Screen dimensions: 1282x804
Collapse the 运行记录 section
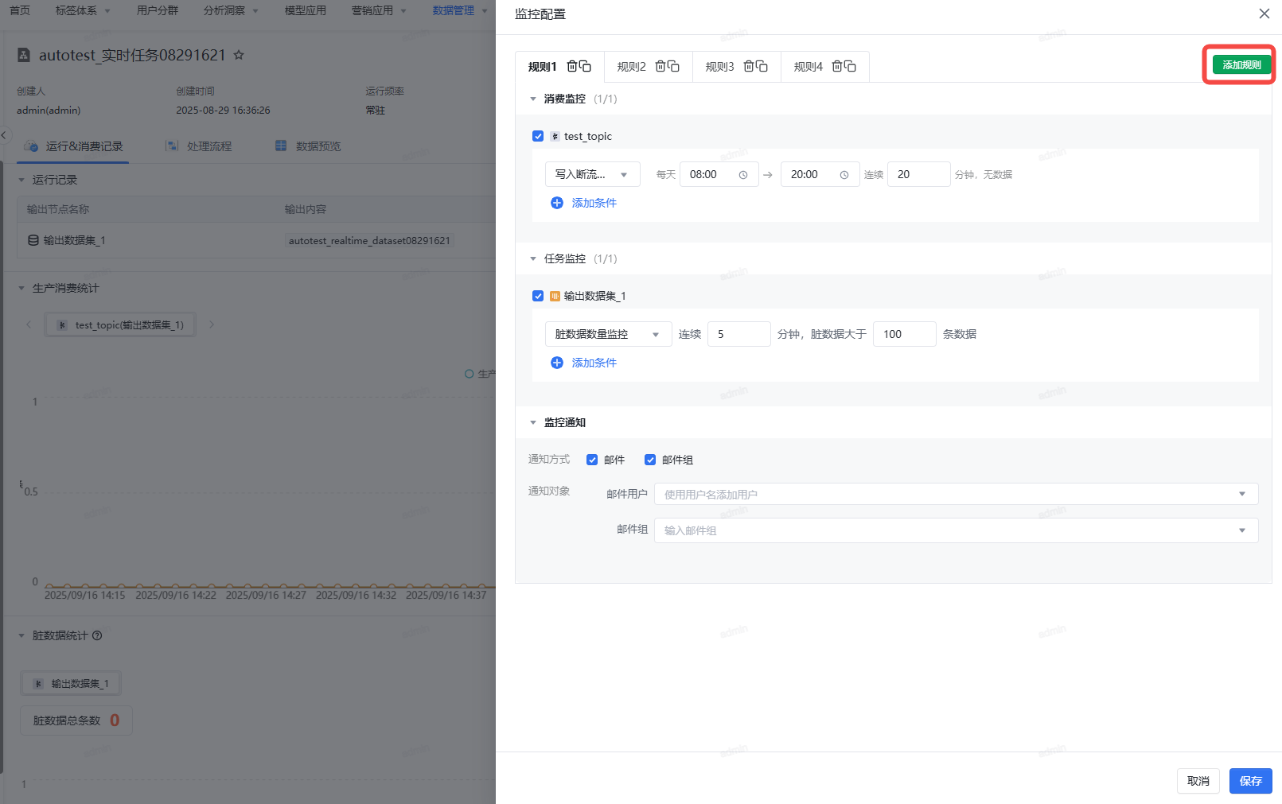tap(21, 180)
